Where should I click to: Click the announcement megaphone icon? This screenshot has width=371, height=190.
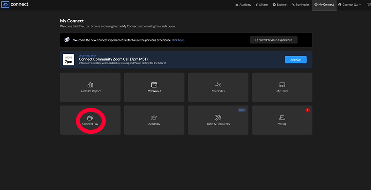click(x=67, y=40)
